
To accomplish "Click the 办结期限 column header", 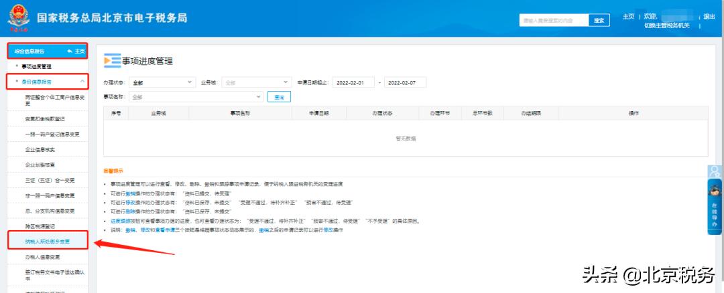I will [530, 113].
